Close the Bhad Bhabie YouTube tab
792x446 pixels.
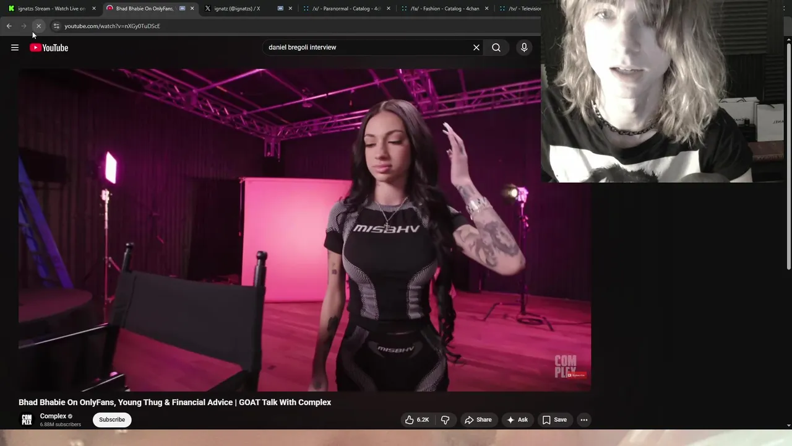(x=192, y=9)
